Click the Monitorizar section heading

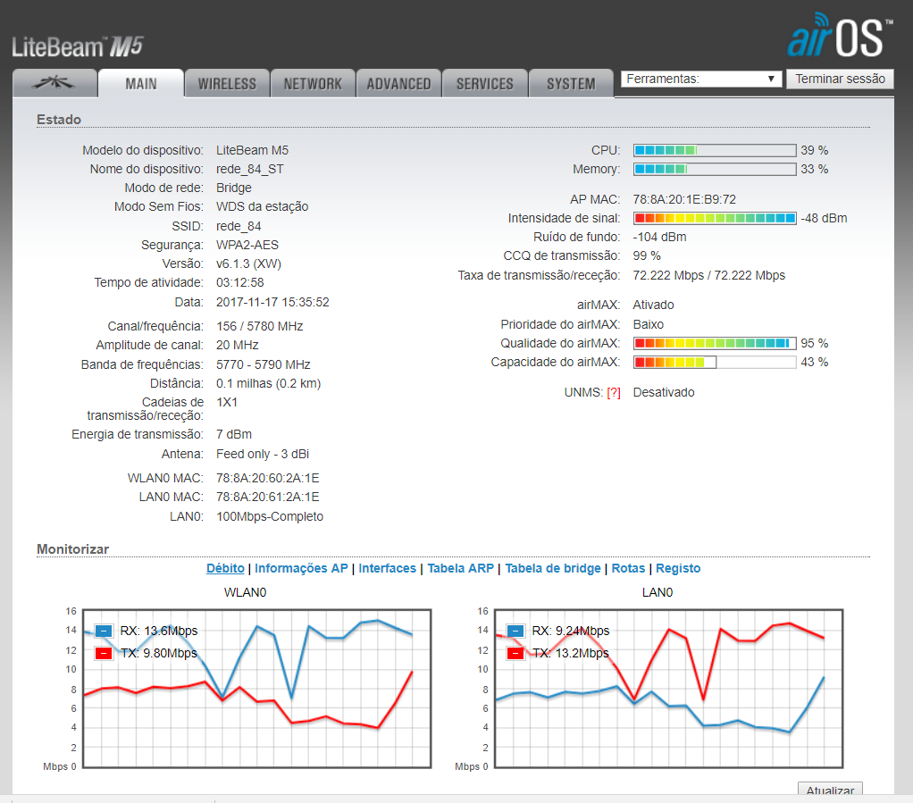pyautogui.click(x=72, y=549)
